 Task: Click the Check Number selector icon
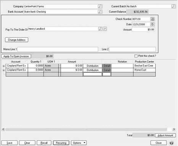(152, 19)
